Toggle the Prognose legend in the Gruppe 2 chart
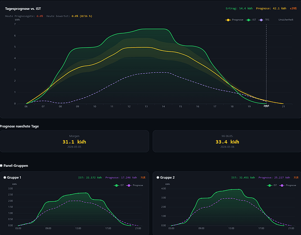 click(x=287, y=185)
